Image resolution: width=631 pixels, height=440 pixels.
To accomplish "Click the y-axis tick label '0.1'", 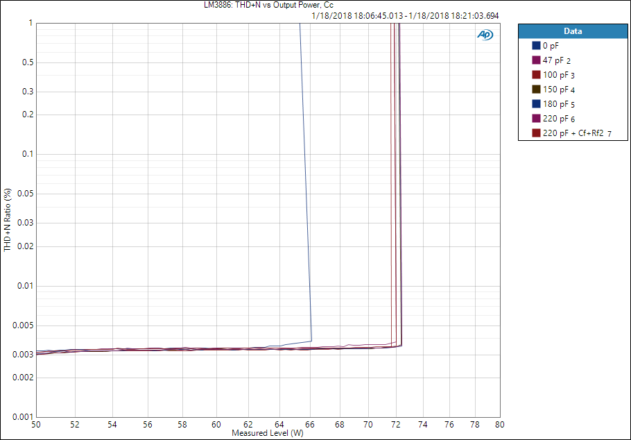I will [x=27, y=154].
